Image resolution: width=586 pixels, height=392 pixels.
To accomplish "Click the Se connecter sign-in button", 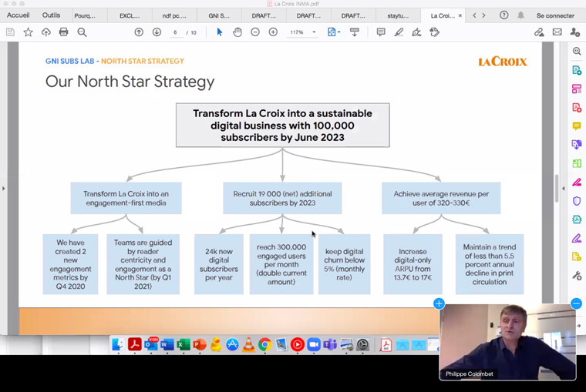I will pos(555,15).
